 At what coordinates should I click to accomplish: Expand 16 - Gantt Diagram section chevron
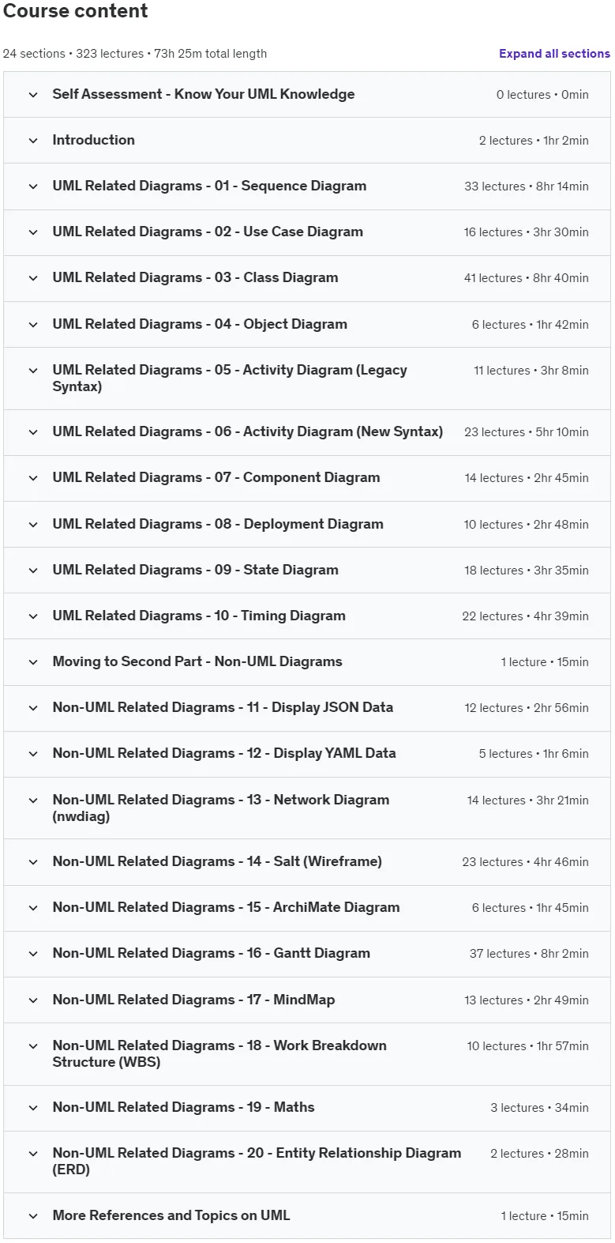click(33, 954)
